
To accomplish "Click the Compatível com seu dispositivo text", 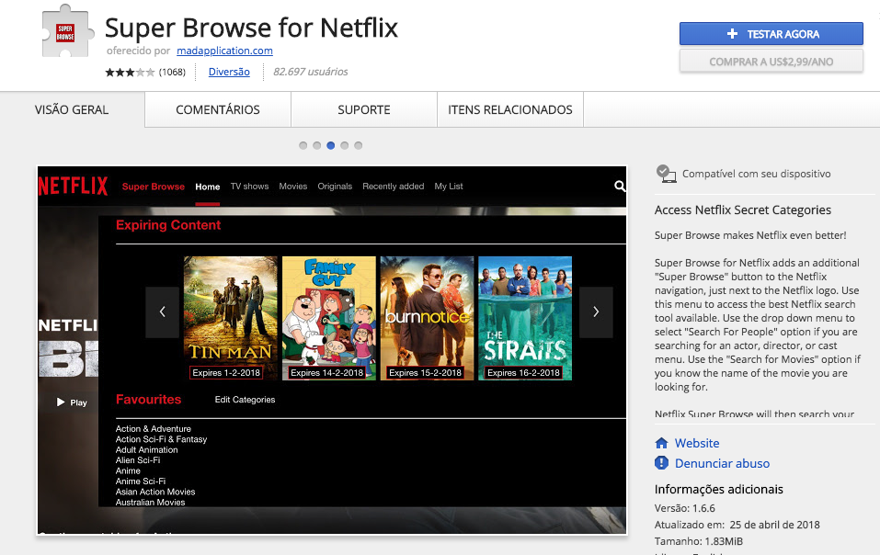I will tap(757, 174).
